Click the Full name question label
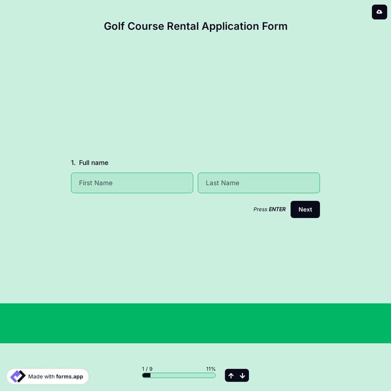Image resolution: width=391 pixels, height=391 pixels. point(94,163)
